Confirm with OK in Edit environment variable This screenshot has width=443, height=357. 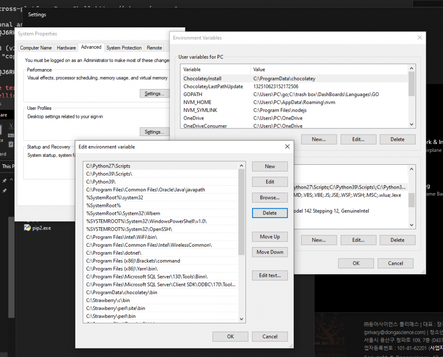click(230, 336)
